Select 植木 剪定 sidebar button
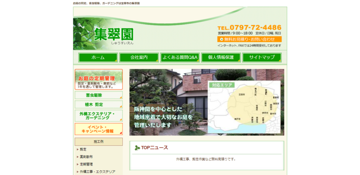This screenshot has width=360, height=175. (99, 105)
